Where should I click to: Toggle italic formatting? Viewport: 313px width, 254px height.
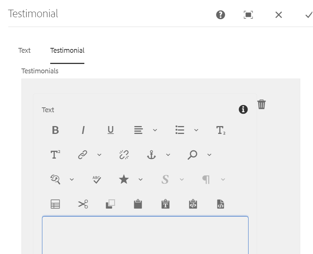pos(83,130)
